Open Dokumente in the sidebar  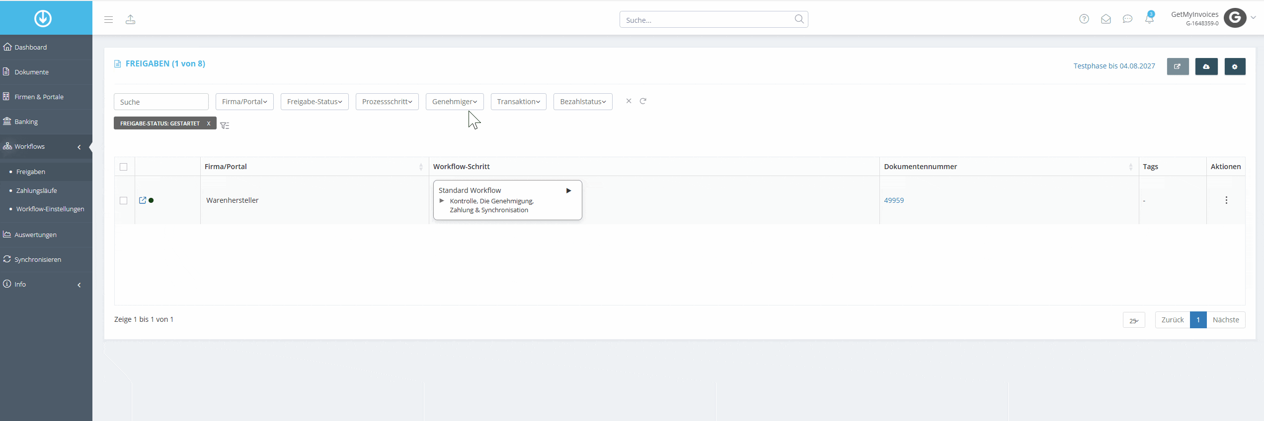(x=46, y=72)
